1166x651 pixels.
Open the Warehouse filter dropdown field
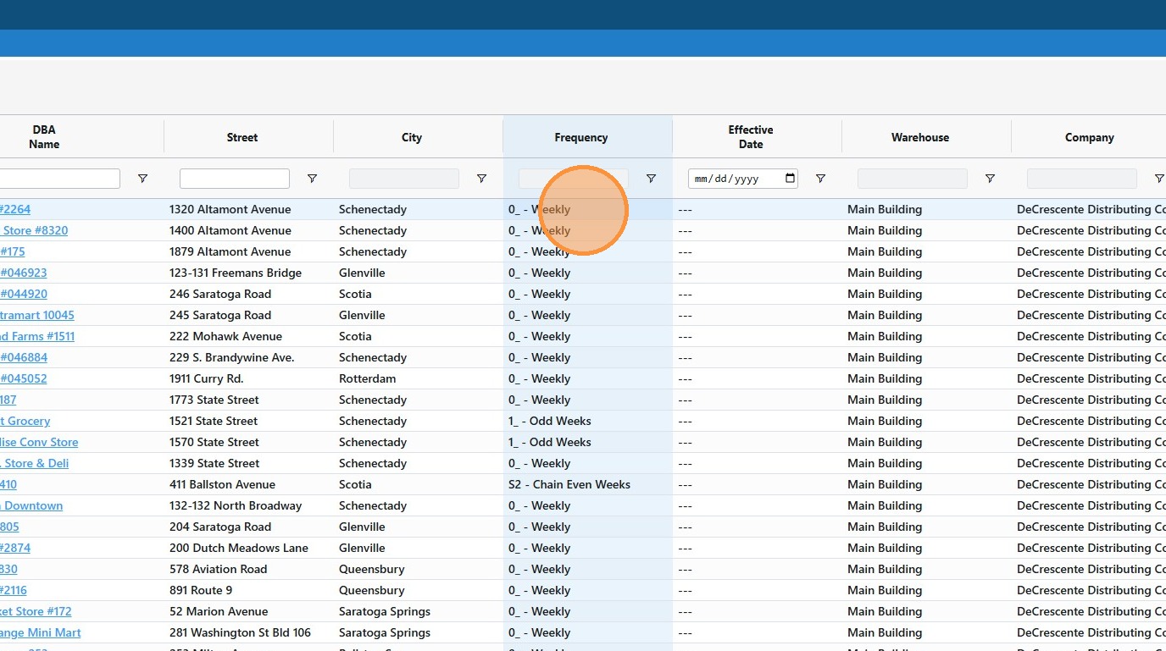point(912,179)
